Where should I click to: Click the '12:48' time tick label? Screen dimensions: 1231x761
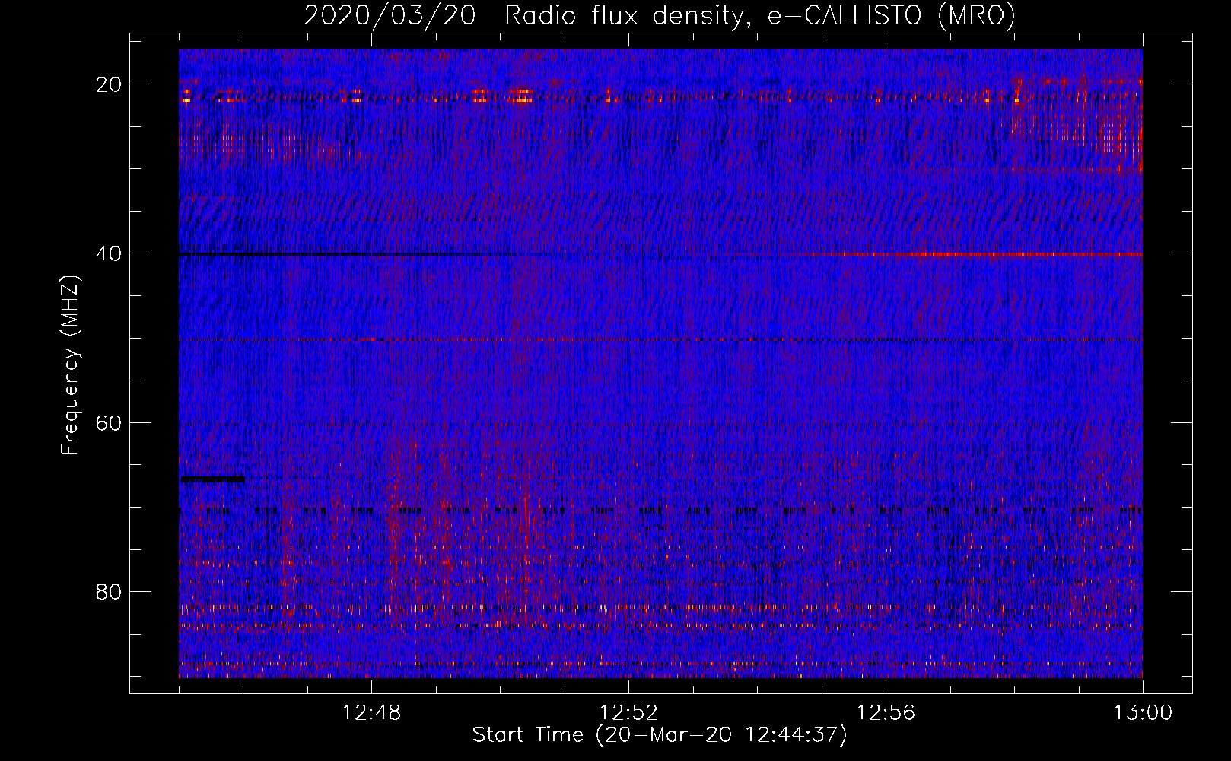(371, 713)
